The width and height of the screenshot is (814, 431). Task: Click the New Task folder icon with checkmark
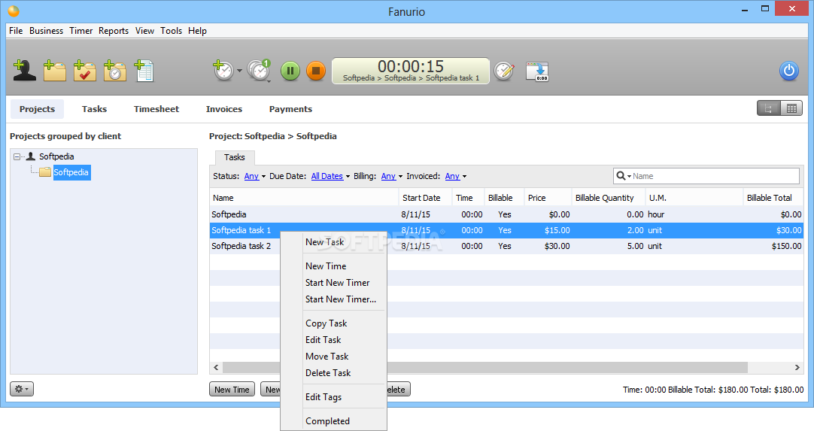pyautogui.click(x=84, y=71)
